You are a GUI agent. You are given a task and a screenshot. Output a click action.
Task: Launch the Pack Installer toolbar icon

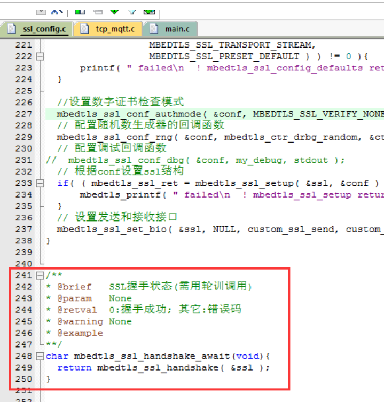(x=149, y=11)
